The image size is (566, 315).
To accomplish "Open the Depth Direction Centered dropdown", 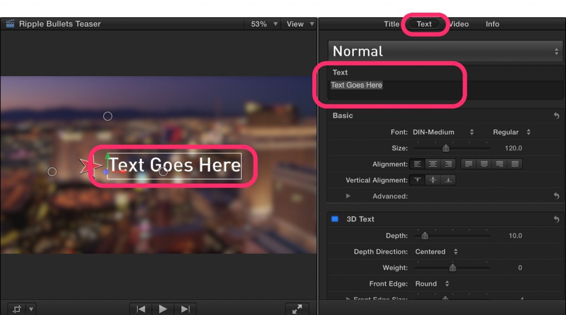I will click(437, 252).
